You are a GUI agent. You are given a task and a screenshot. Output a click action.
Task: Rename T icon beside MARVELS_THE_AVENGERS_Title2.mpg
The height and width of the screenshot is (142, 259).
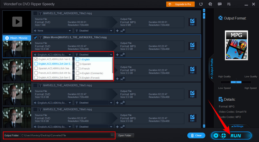point(40,13)
